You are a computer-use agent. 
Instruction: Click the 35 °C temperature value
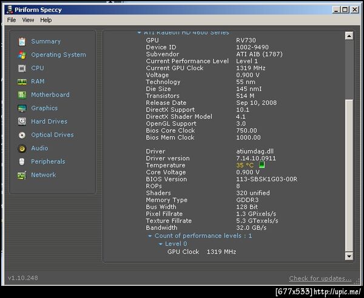[245, 165]
